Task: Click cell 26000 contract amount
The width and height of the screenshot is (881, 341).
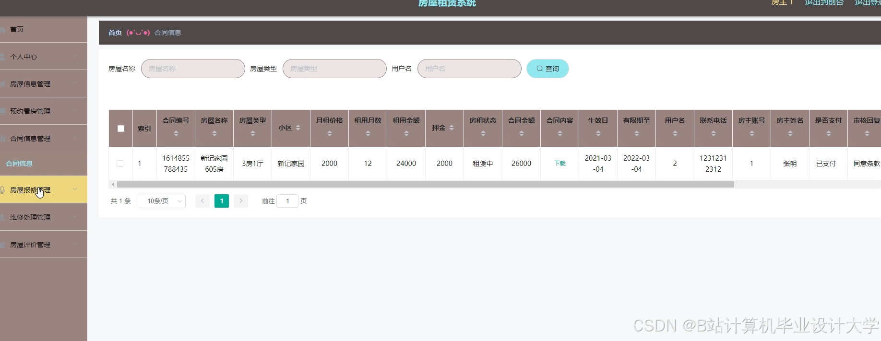Action: coord(522,164)
